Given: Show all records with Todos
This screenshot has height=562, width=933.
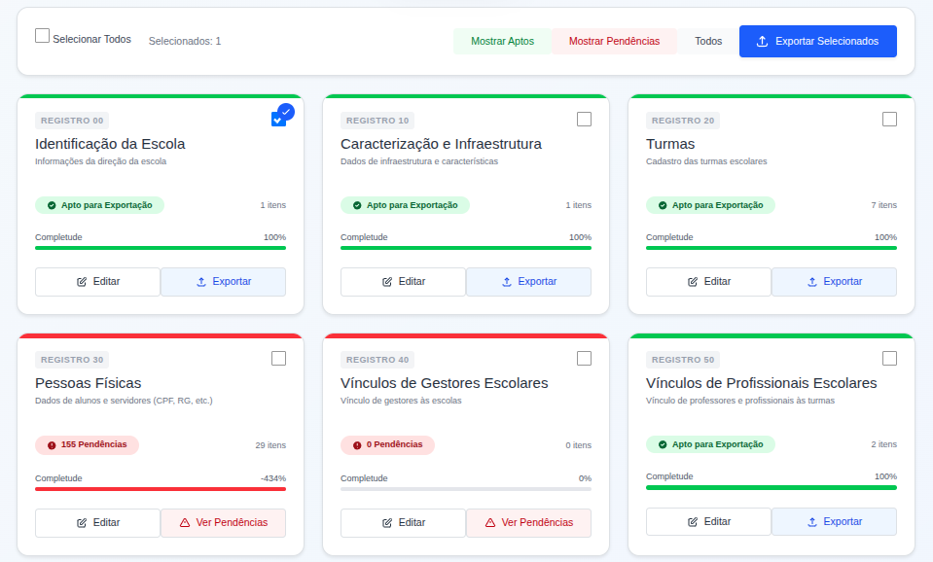Looking at the screenshot, I should 708,41.
